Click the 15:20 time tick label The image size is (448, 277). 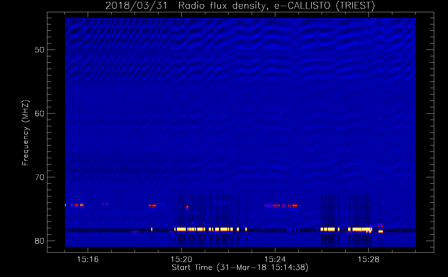pyautogui.click(x=181, y=260)
